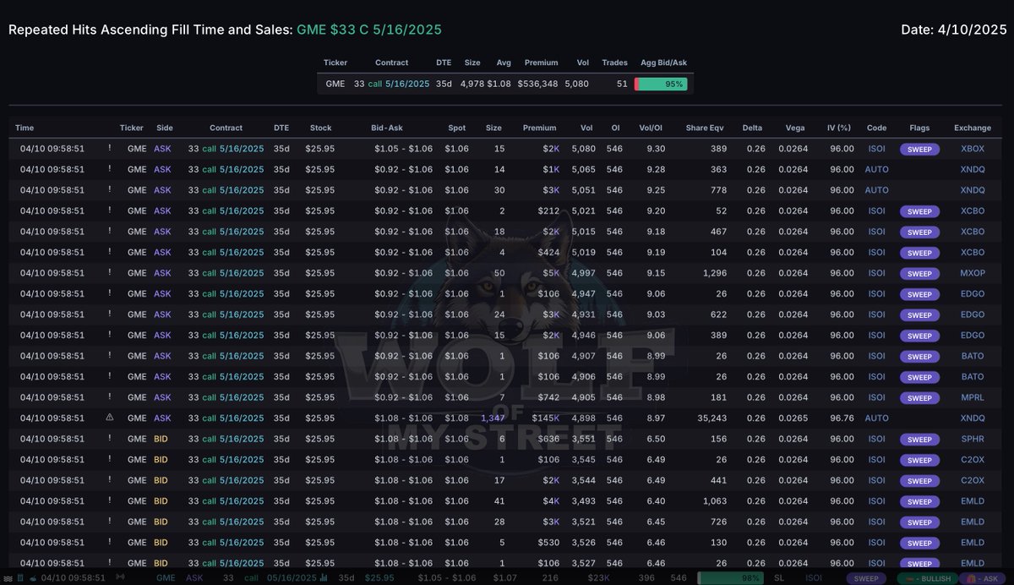Sort table by the Exchange column header
Screen dimensions: 1014x585
(x=973, y=128)
